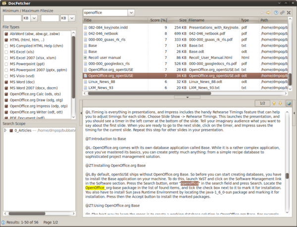Sort results by Size column

click(178, 20)
